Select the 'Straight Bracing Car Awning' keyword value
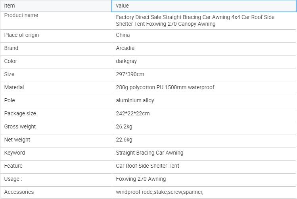This screenshot has width=297, height=199. click(149, 153)
